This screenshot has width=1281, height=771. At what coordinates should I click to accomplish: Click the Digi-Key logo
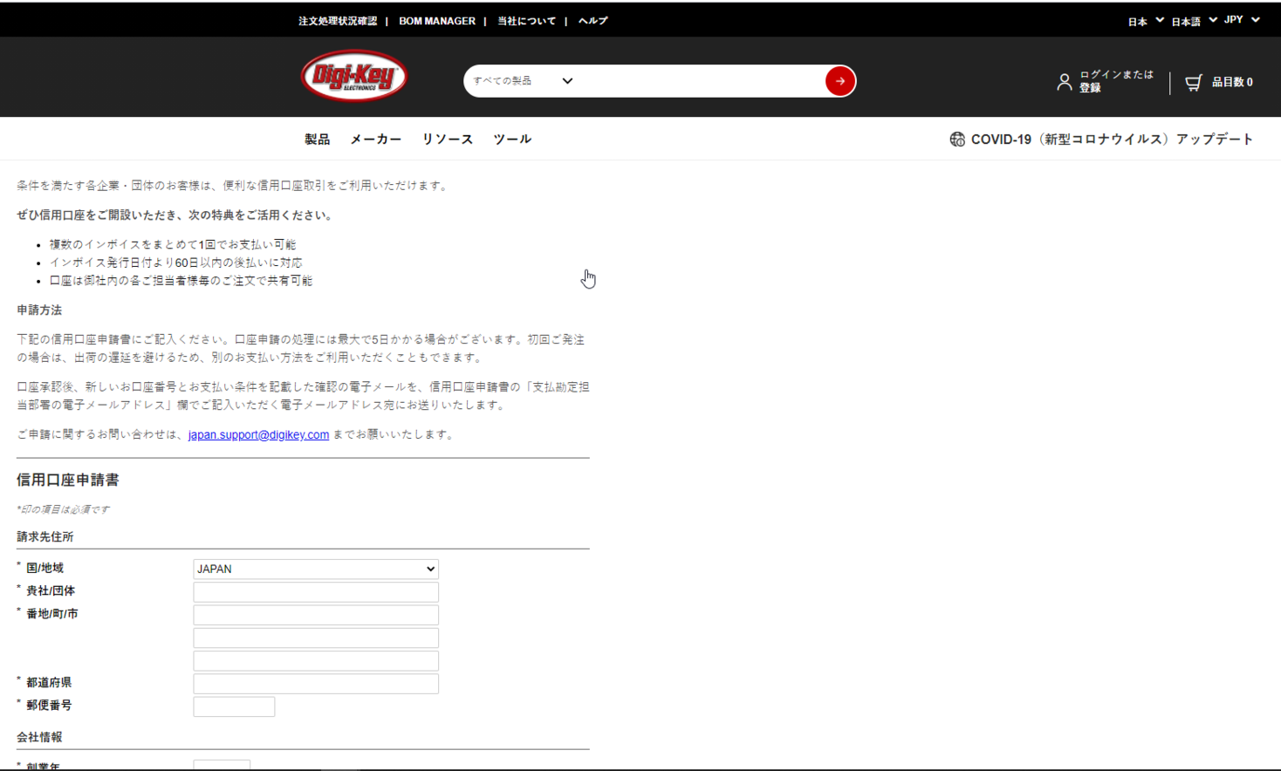pyautogui.click(x=353, y=77)
